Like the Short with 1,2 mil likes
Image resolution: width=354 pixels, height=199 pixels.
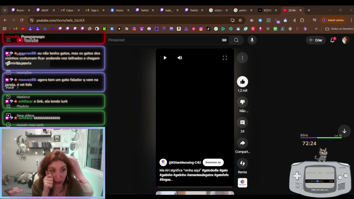pos(243,82)
